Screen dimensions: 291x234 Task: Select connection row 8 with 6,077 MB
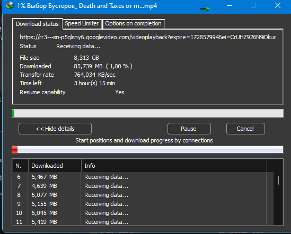pyautogui.click(x=143, y=195)
